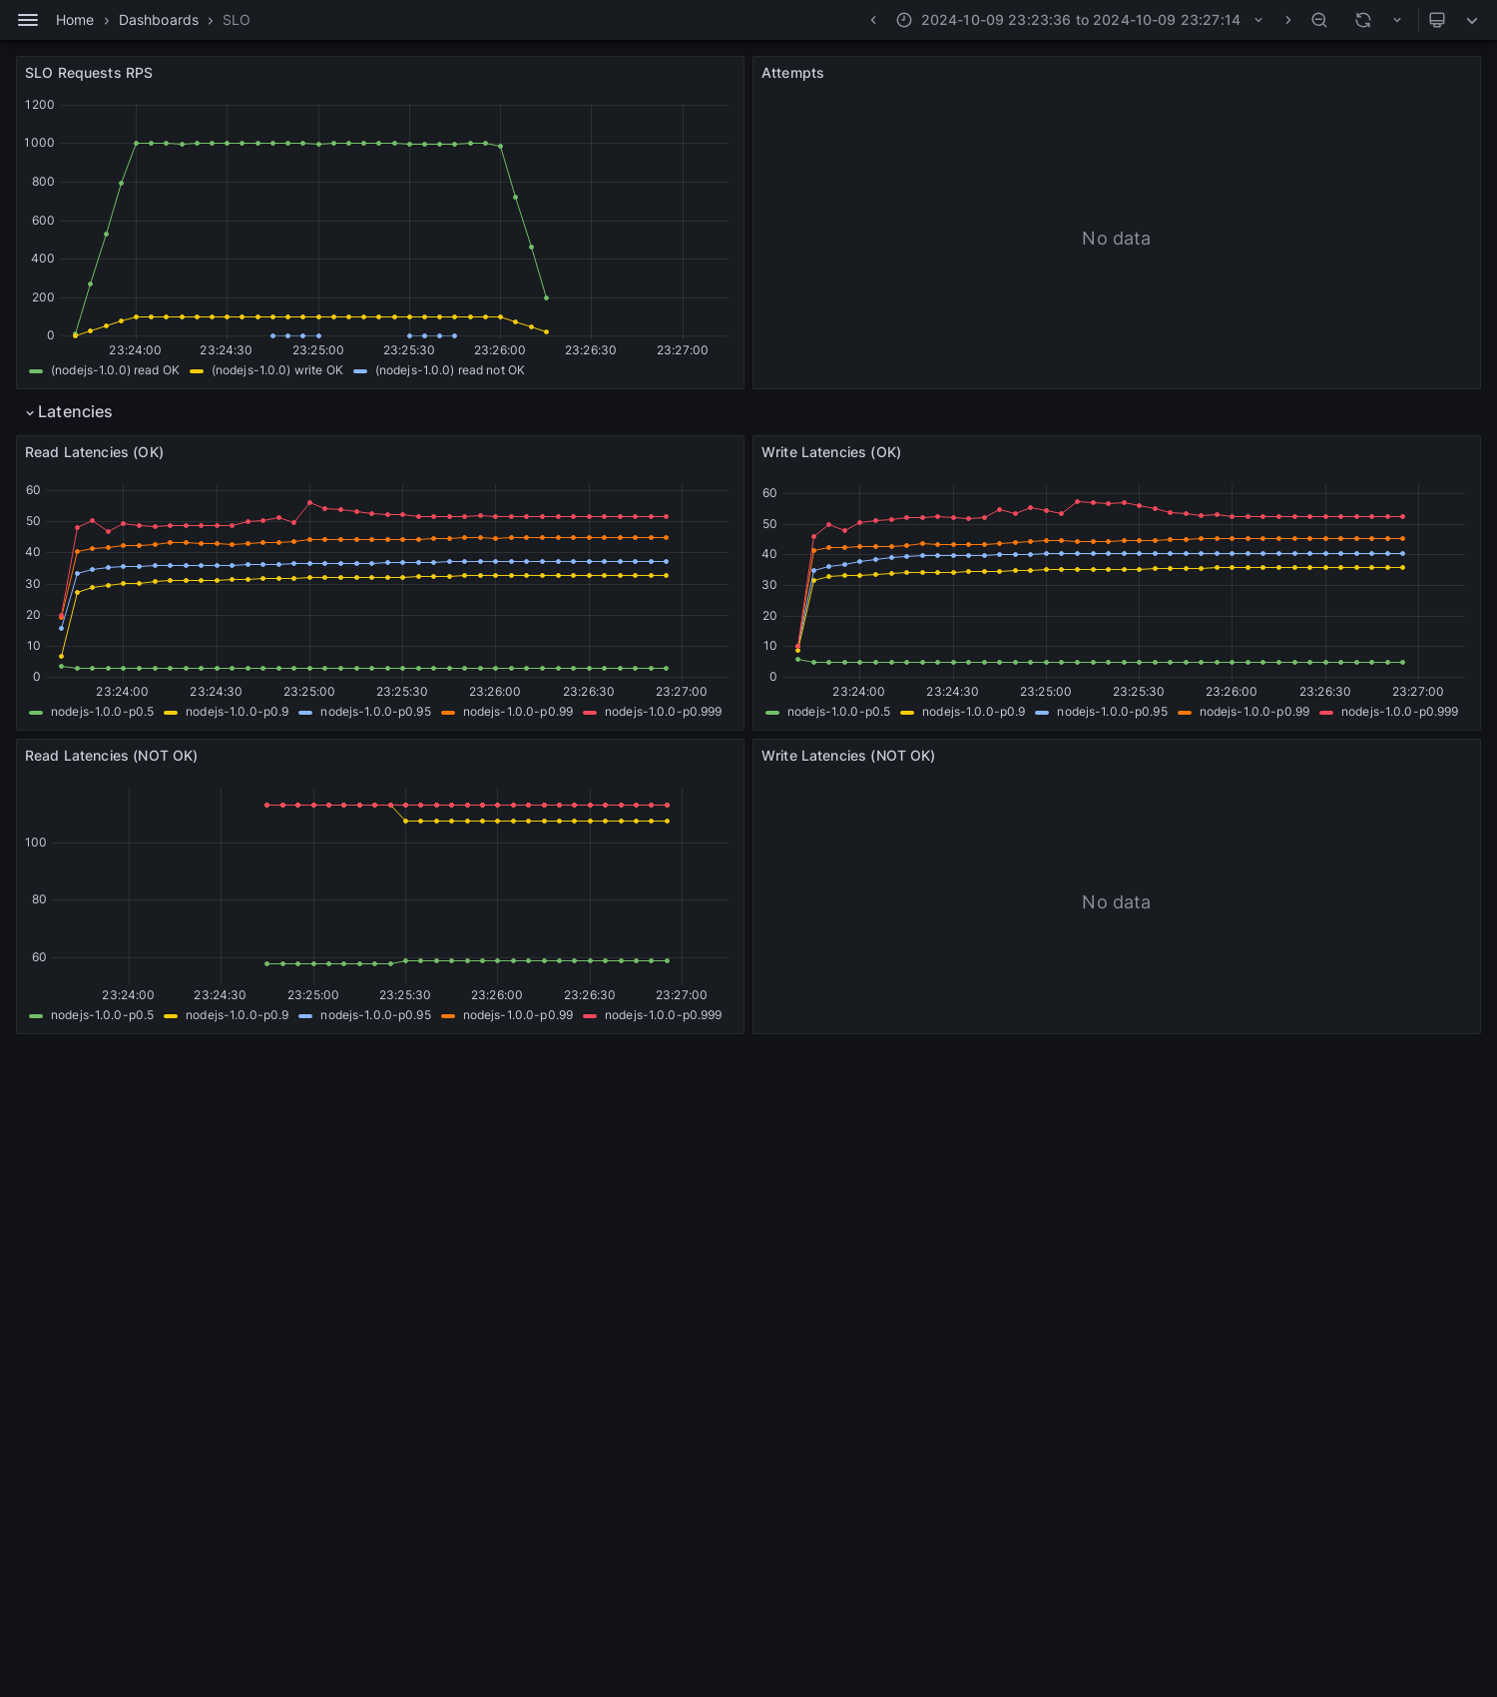Toggle p0.95 series in Write Latencies (OK) legend
The width and height of the screenshot is (1497, 1697).
pos(1112,712)
